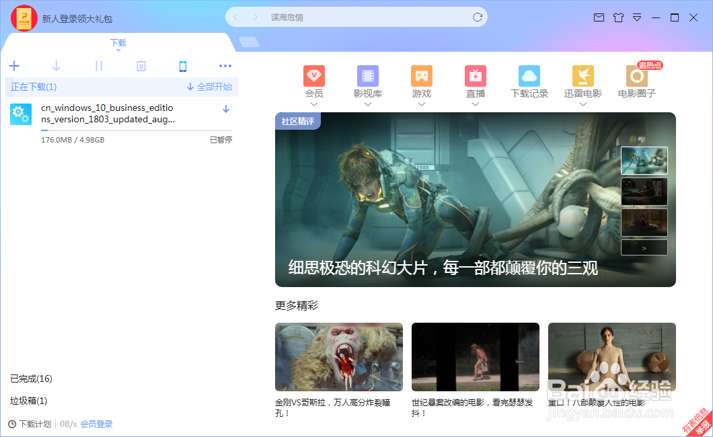Click the new user gift avatar icon
The image size is (713, 437).
[x=24, y=18]
